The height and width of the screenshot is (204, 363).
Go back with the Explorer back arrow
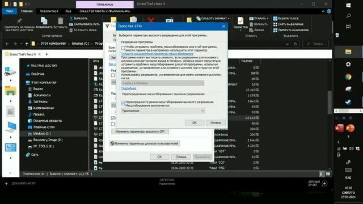(7, 44)
